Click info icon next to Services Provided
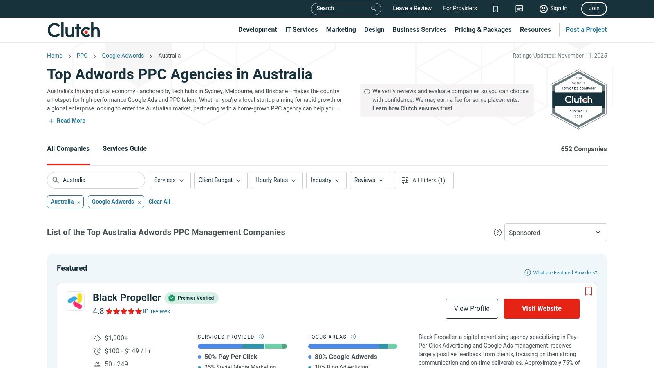 261,337
